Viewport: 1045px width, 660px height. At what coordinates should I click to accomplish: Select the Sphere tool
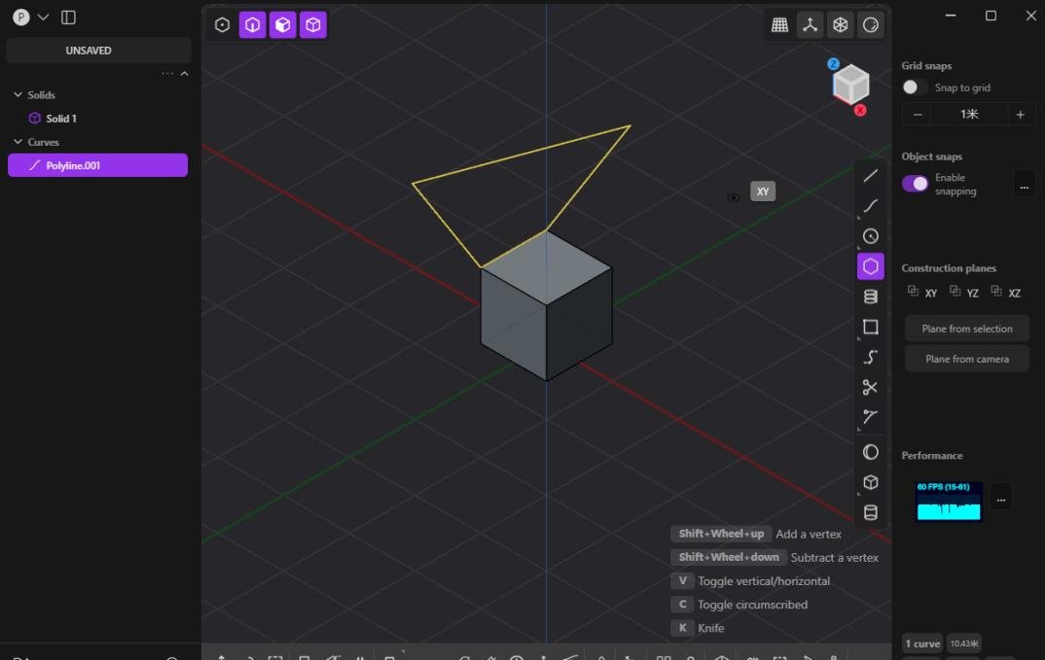click(871, 452)
